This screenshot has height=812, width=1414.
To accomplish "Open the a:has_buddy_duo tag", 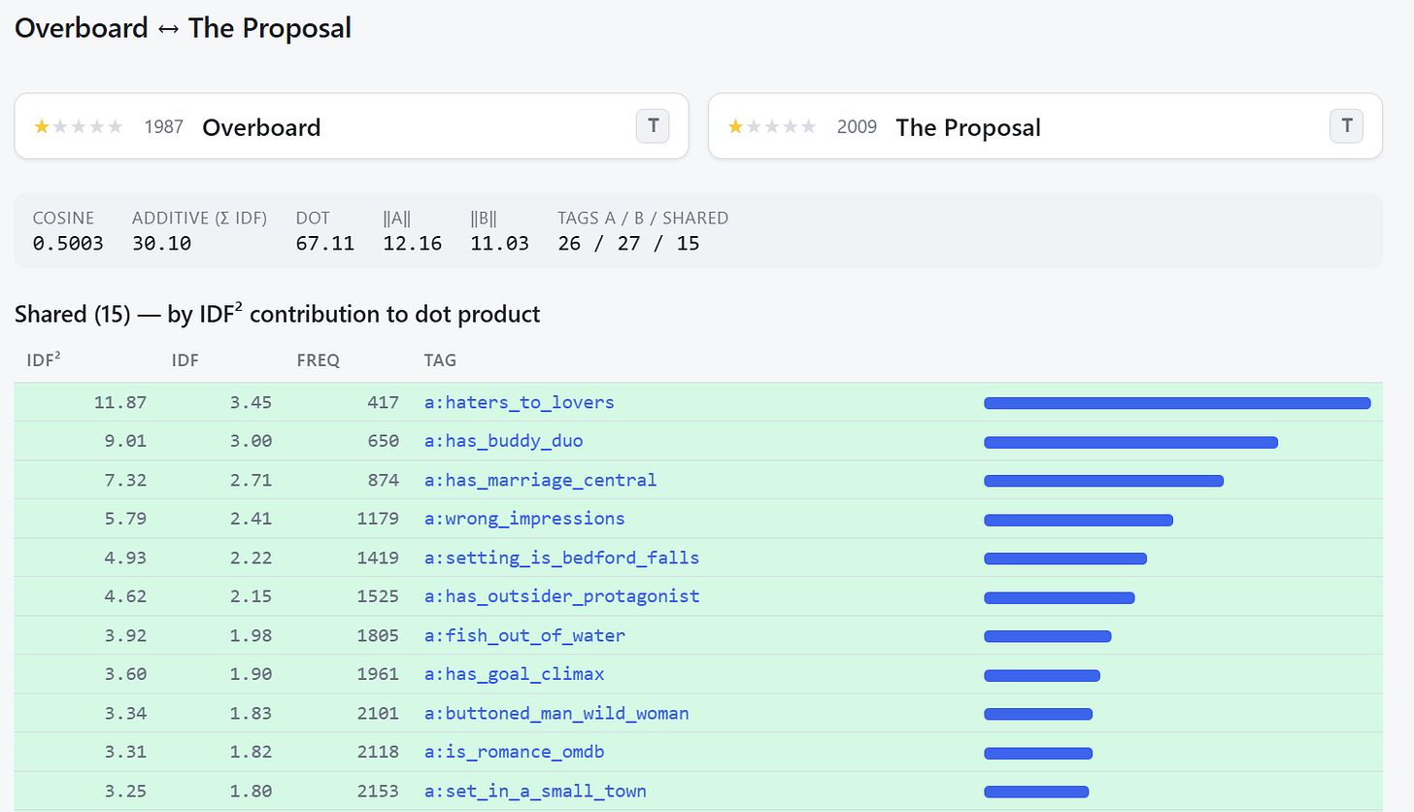I will click(x=504, y=441).
